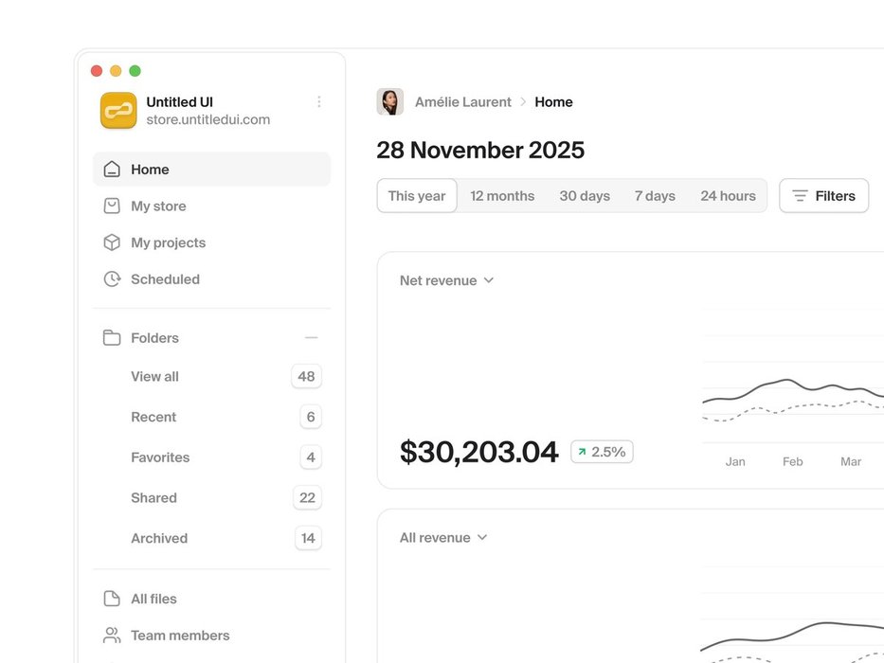Screen dimensions: 884x663
Task: Choose the 24 hours range tab
Action: tap(728, 196)
